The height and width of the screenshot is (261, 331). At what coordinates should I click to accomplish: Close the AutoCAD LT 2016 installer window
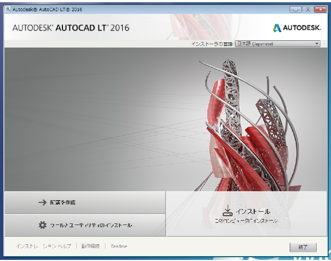point(321,9)
